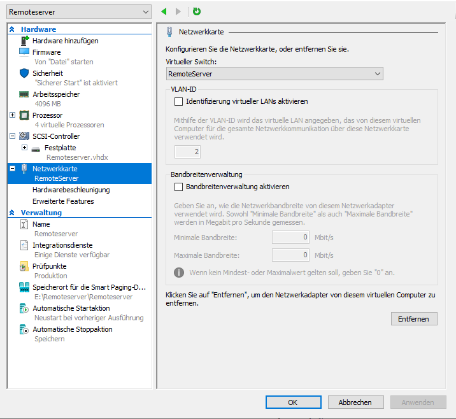Click the Verwaltung section heading

pyautogui.click(x=41, y=213)
